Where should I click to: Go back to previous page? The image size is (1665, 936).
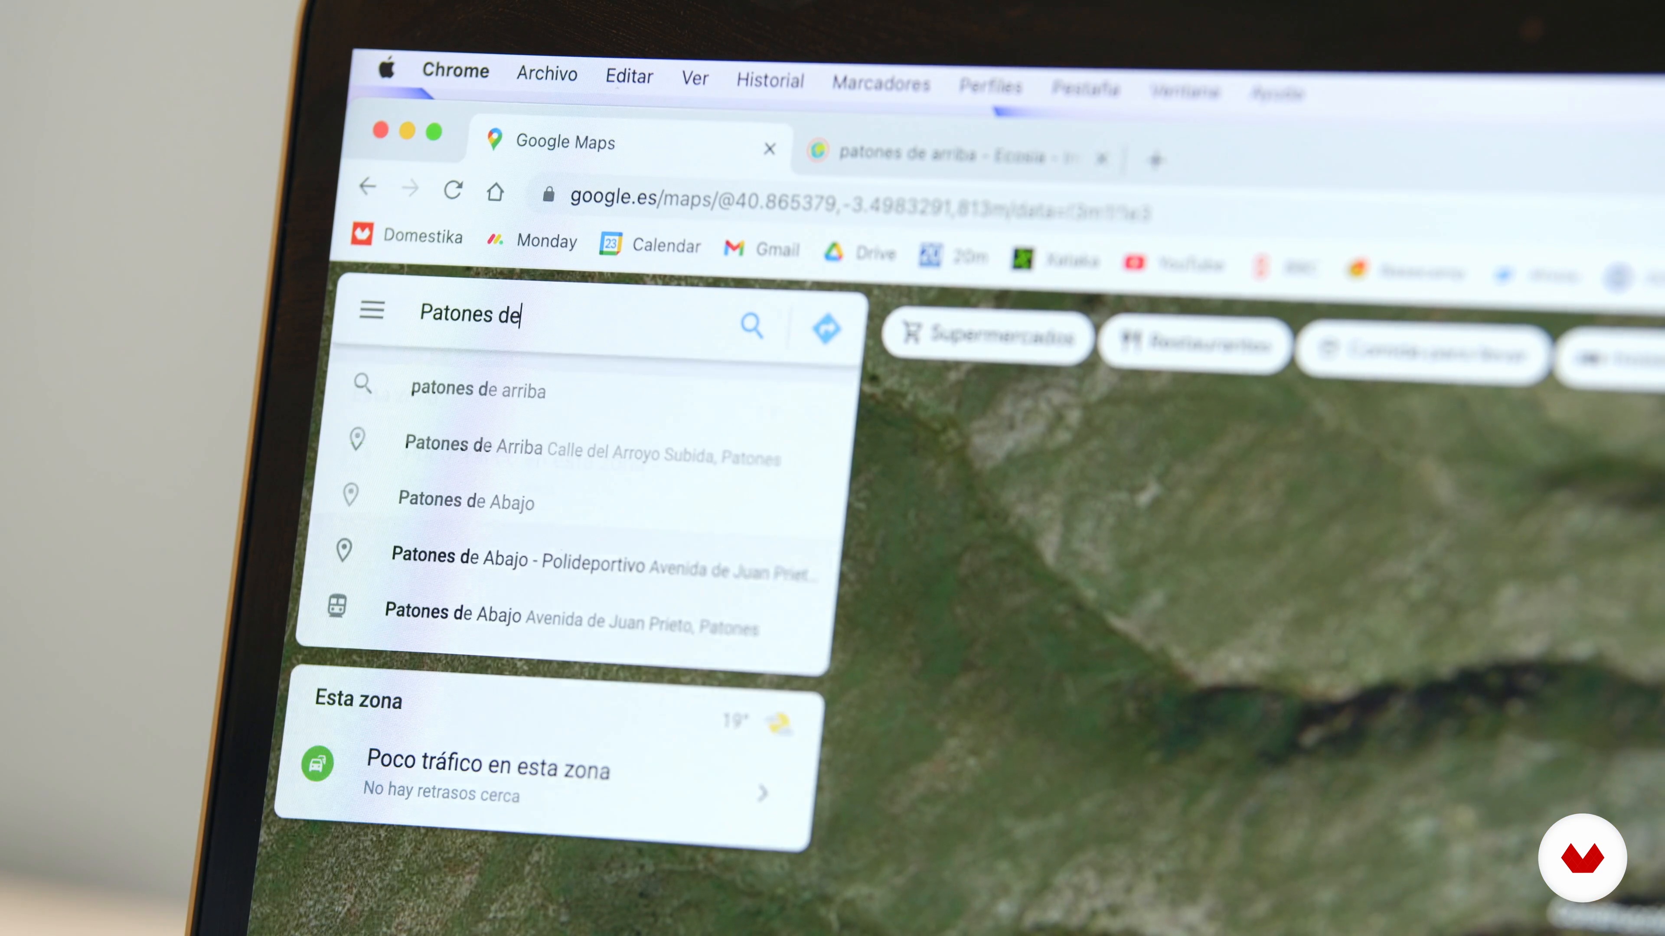pos(367,187)
